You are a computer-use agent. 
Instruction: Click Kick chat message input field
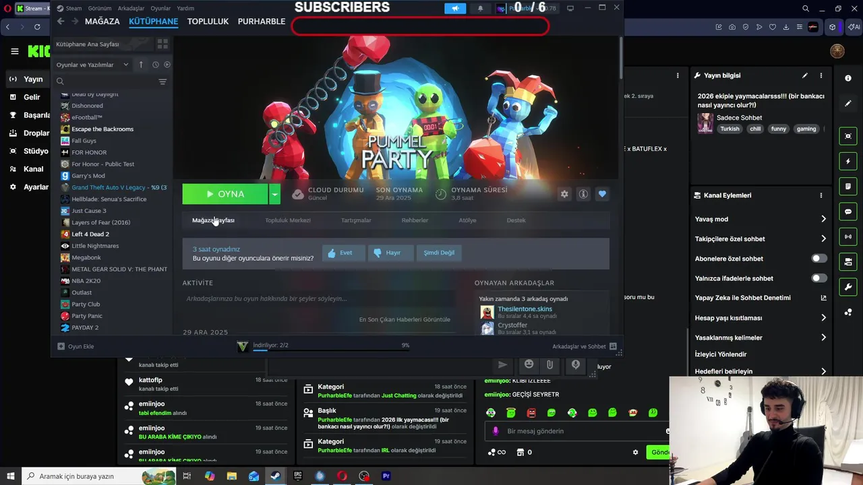pos(580,431)
